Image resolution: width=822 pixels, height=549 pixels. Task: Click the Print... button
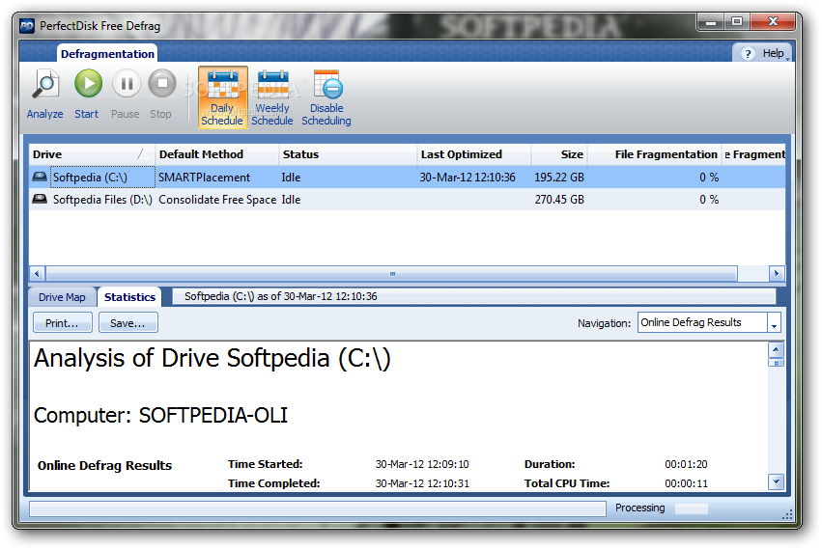(x=63, y=323)
